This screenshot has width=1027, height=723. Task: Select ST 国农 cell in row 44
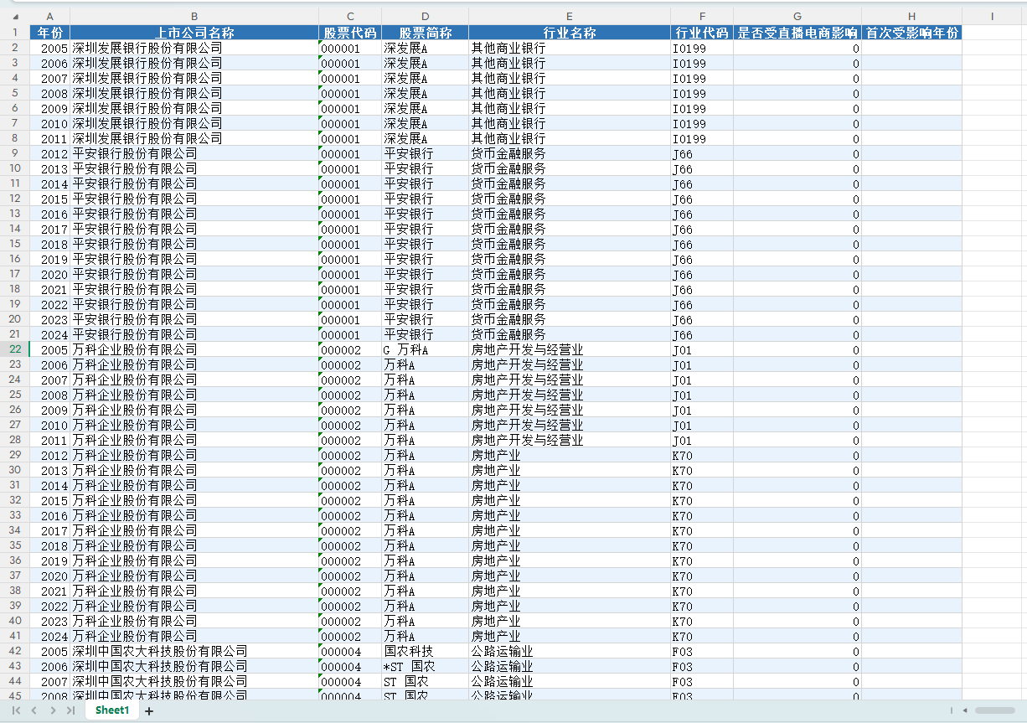tap(426, 681)
